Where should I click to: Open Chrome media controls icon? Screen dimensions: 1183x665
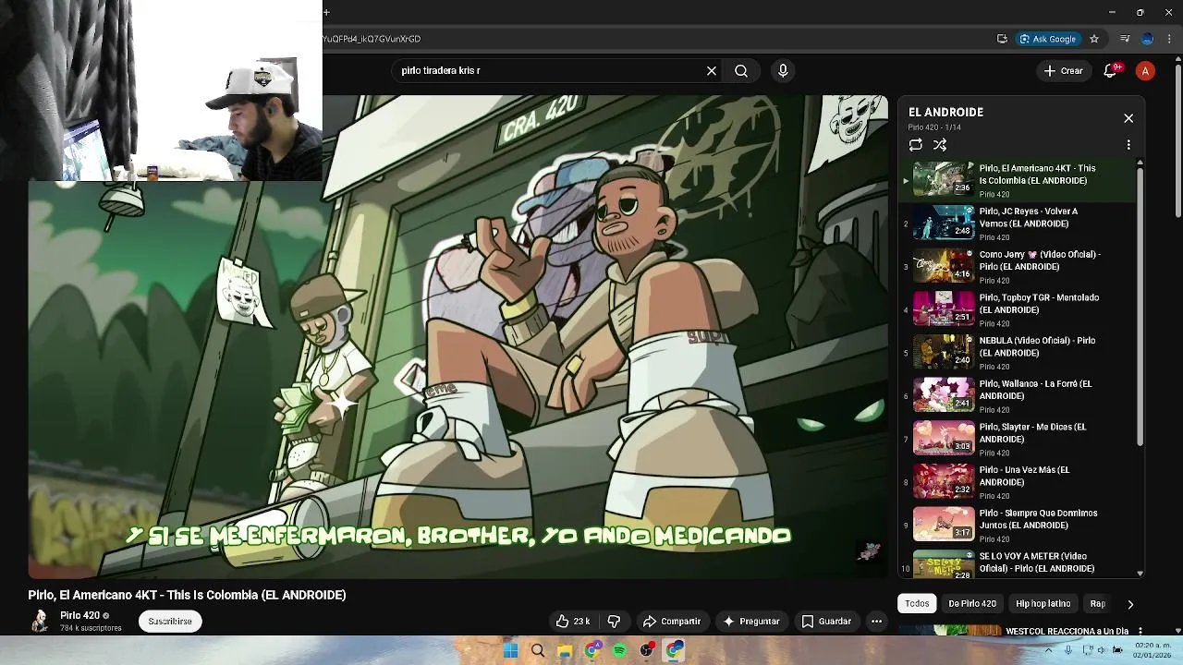(x=1125, y=39)
